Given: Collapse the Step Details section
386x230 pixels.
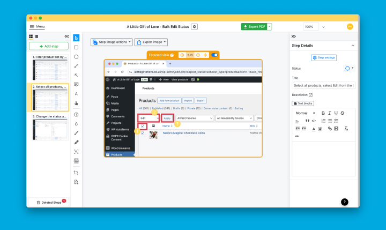Looking at the screenshot, I should pyautogui.click(x=353, y=46).
